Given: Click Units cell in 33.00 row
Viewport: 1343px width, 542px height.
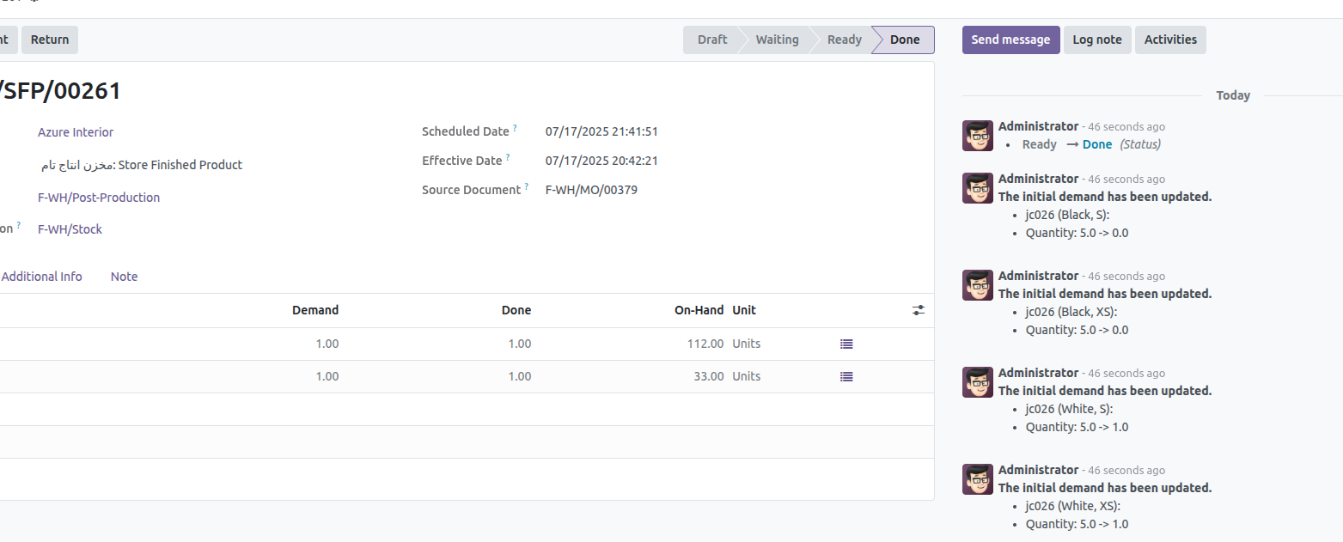Looking at the screenshot, I should pos(747,376).
